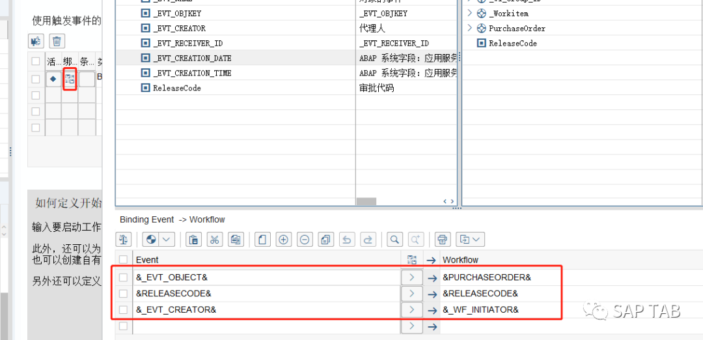
Task: Click the find-next magnifier plus icon
Action: pyautogui.click(x=415, y=240)
